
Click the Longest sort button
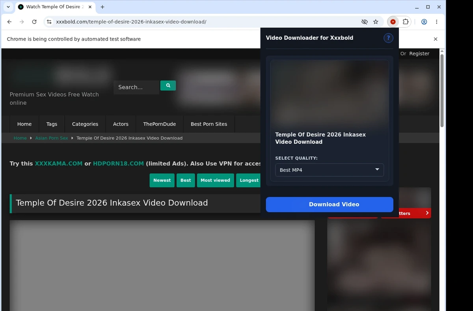click(248, 180)
